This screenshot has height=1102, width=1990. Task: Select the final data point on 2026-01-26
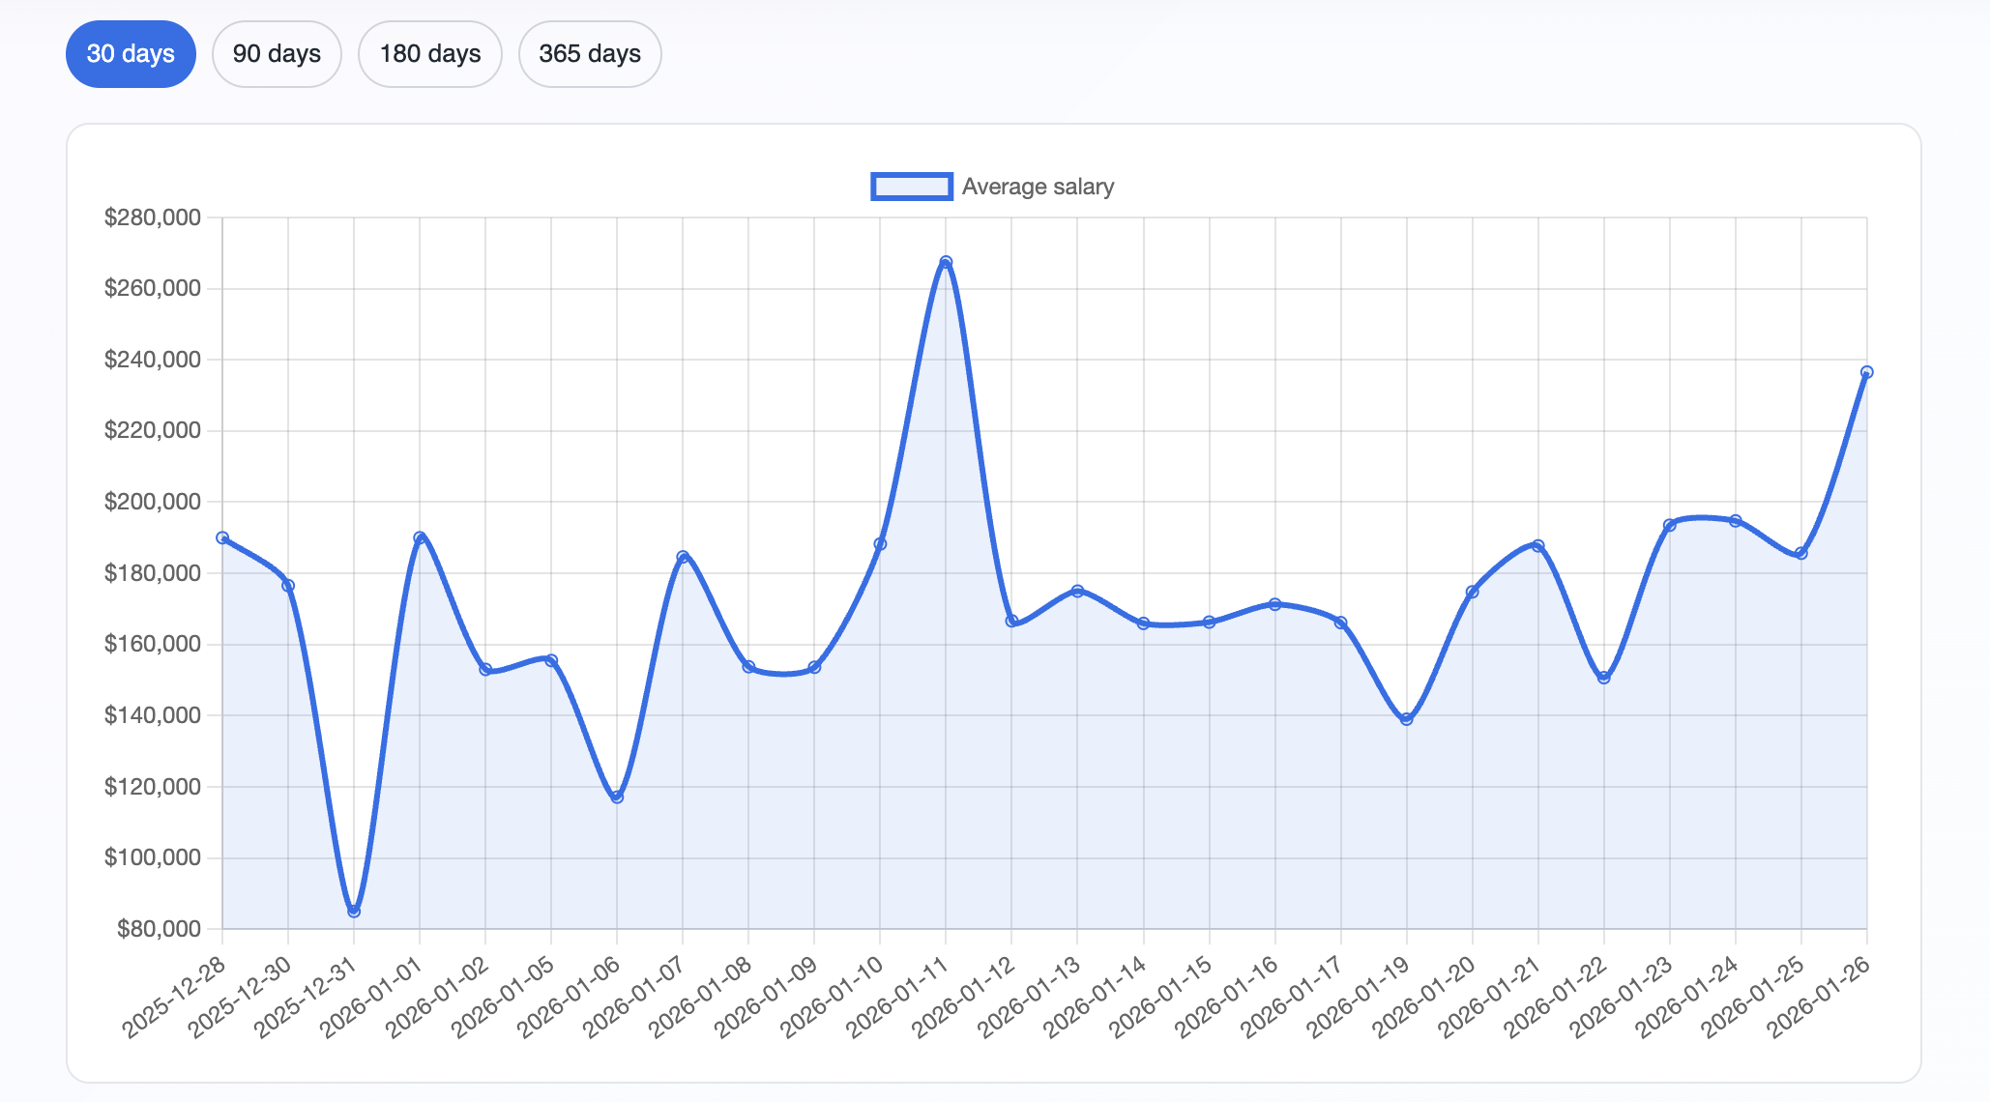pos(1866,371)
